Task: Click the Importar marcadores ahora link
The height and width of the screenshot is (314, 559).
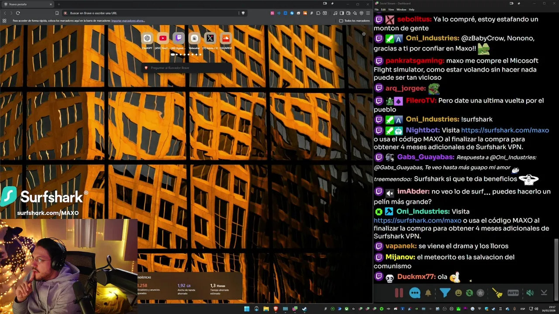Action: point(128,20)
